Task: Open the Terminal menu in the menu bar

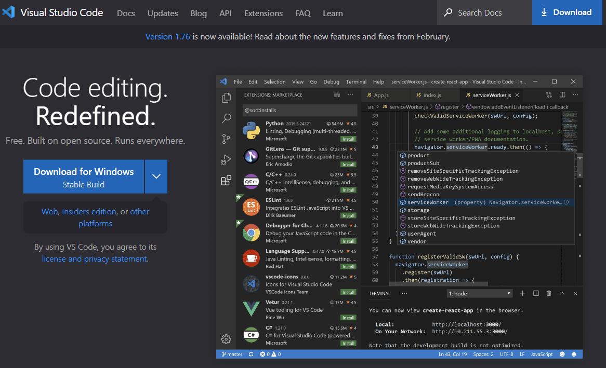Action: pyautogui.click(x=356, y=81)
